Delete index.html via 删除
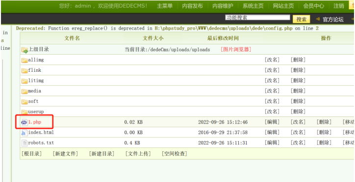The height and width of the screenshot is (182, 355). [x=324, y=132]
